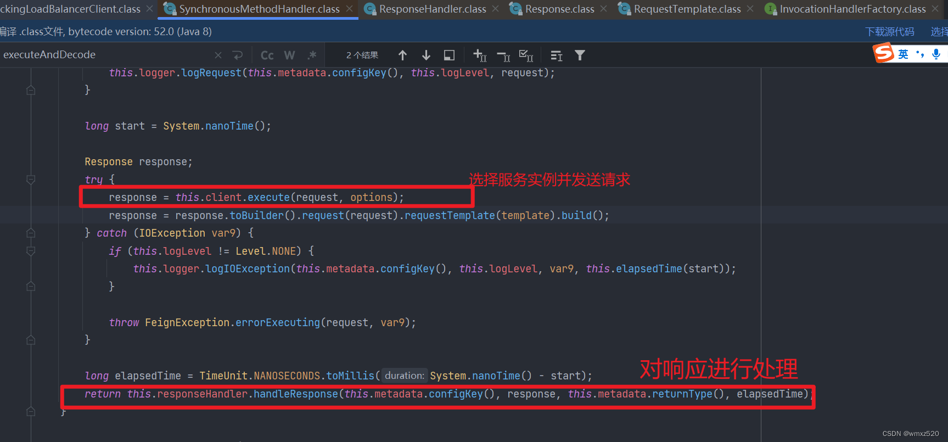Click 'toBuilder' method call
Viewport: 948px width, 442px height.
(x=256, y=215)
